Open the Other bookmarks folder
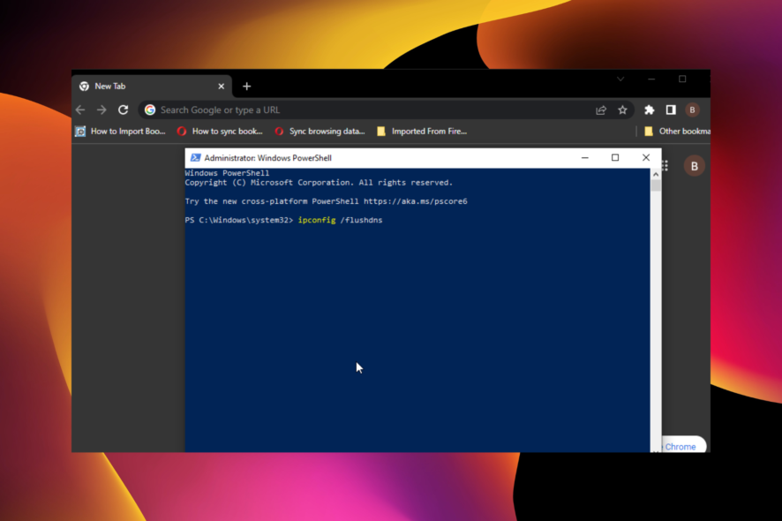Screen dimensions: 782x521 [677, 132]
